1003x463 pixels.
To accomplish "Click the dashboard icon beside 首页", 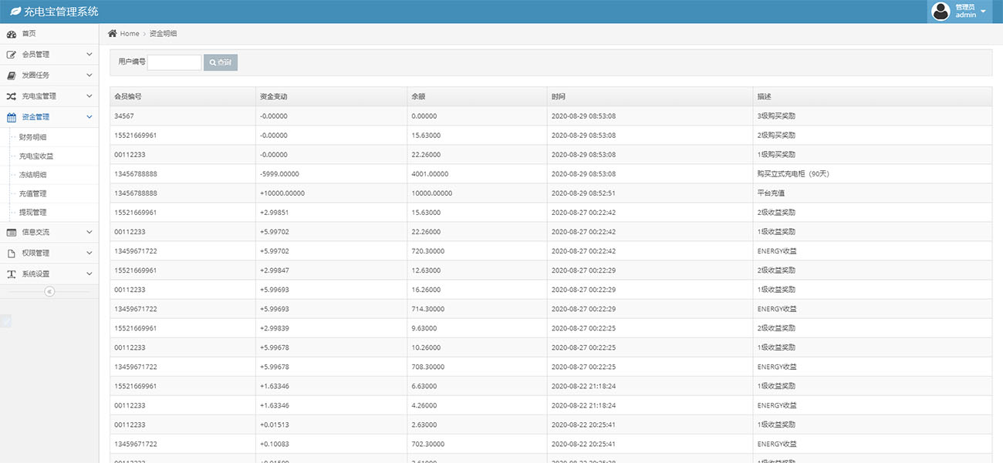I will [x=12, y=34].
